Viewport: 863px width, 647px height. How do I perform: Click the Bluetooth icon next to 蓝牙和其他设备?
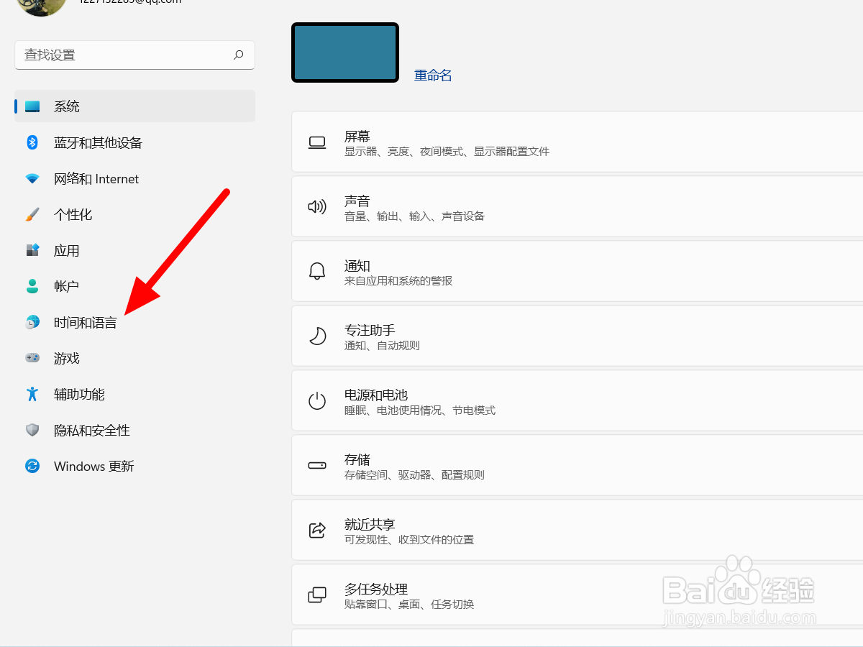click(32, 142)
